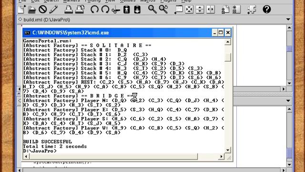Click the cmd window vertical scroll thumb
The width and height of the screenshot is (305, 172).
coord(228,57)
